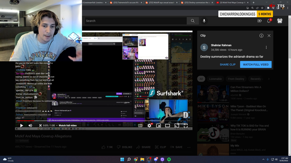Click the cast to TV icon

[x=176, y=126]
